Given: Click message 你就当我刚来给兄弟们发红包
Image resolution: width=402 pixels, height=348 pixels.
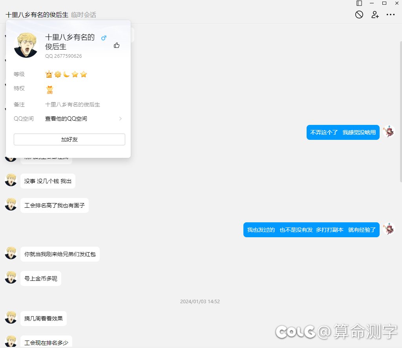Looking at the screenshot, I should (x=60, y=254).
